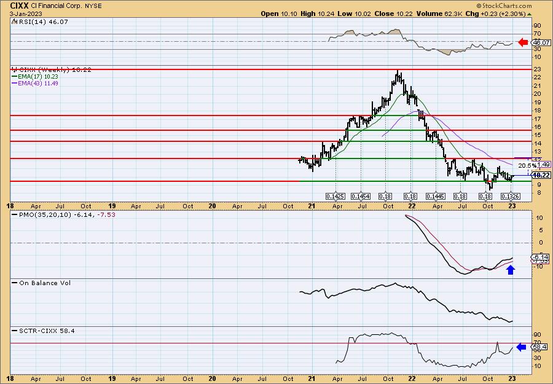
Task: Click the SCTR-CIXX 58.4 label
Action: (44, 331)
